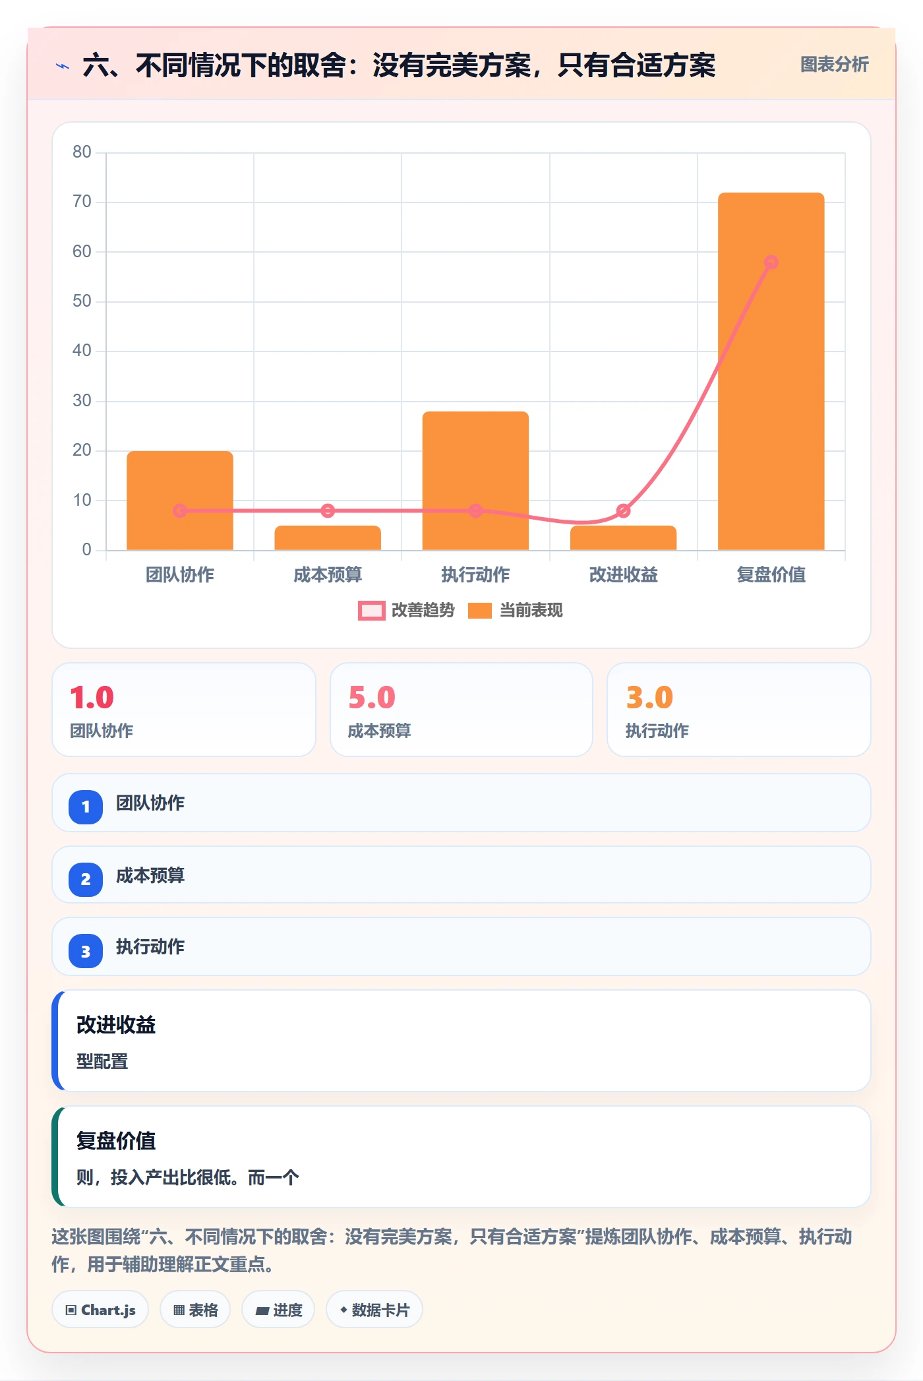
Task: Click 团队协作 text in numbered row 1
Action: 150,803
